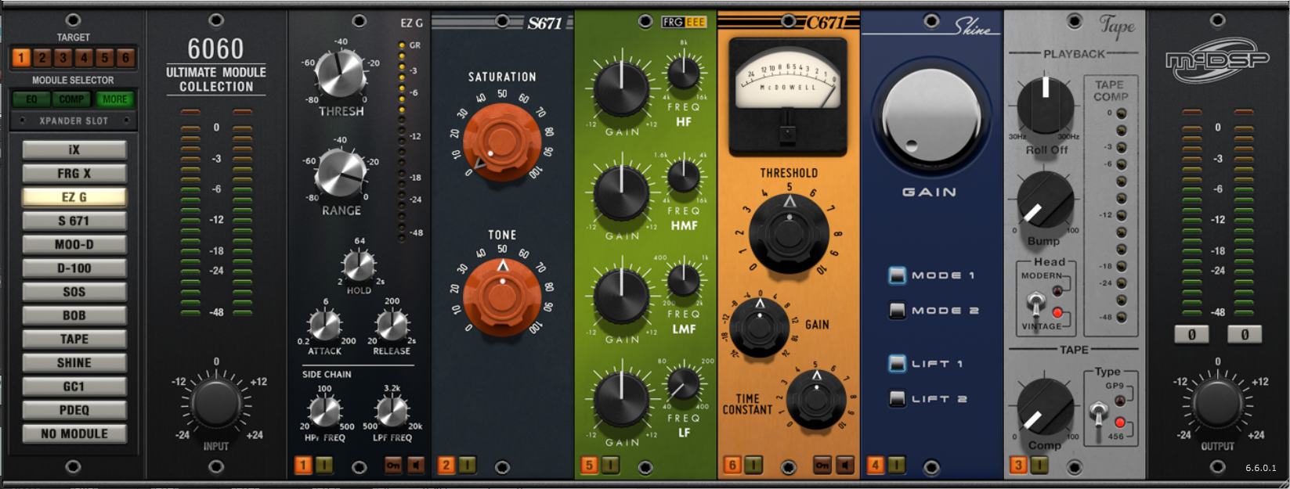Click the C671 sidechain listen speaker icon
The image size is (1290, 489).
[x=844, y=466]
